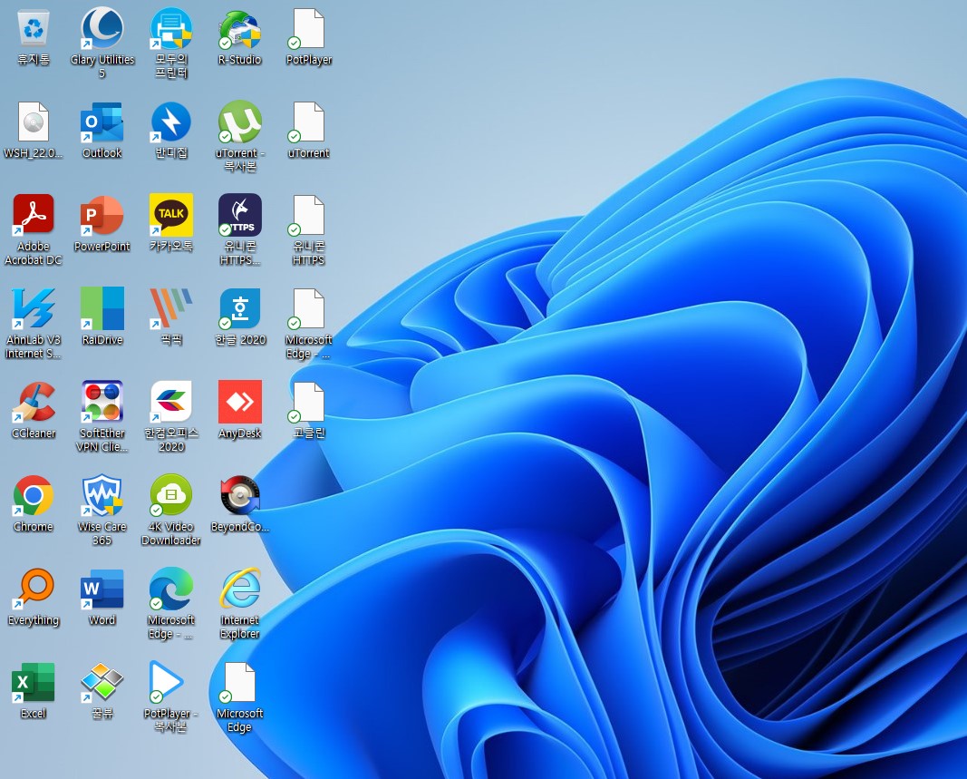Screen dimensions: 967x779
Task: Launch Internet Explorer icon
Action: coord(240,589)
